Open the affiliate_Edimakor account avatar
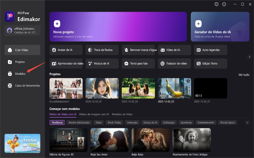The height and width of the screenshot is (158, 254). (x=10, y=30)
